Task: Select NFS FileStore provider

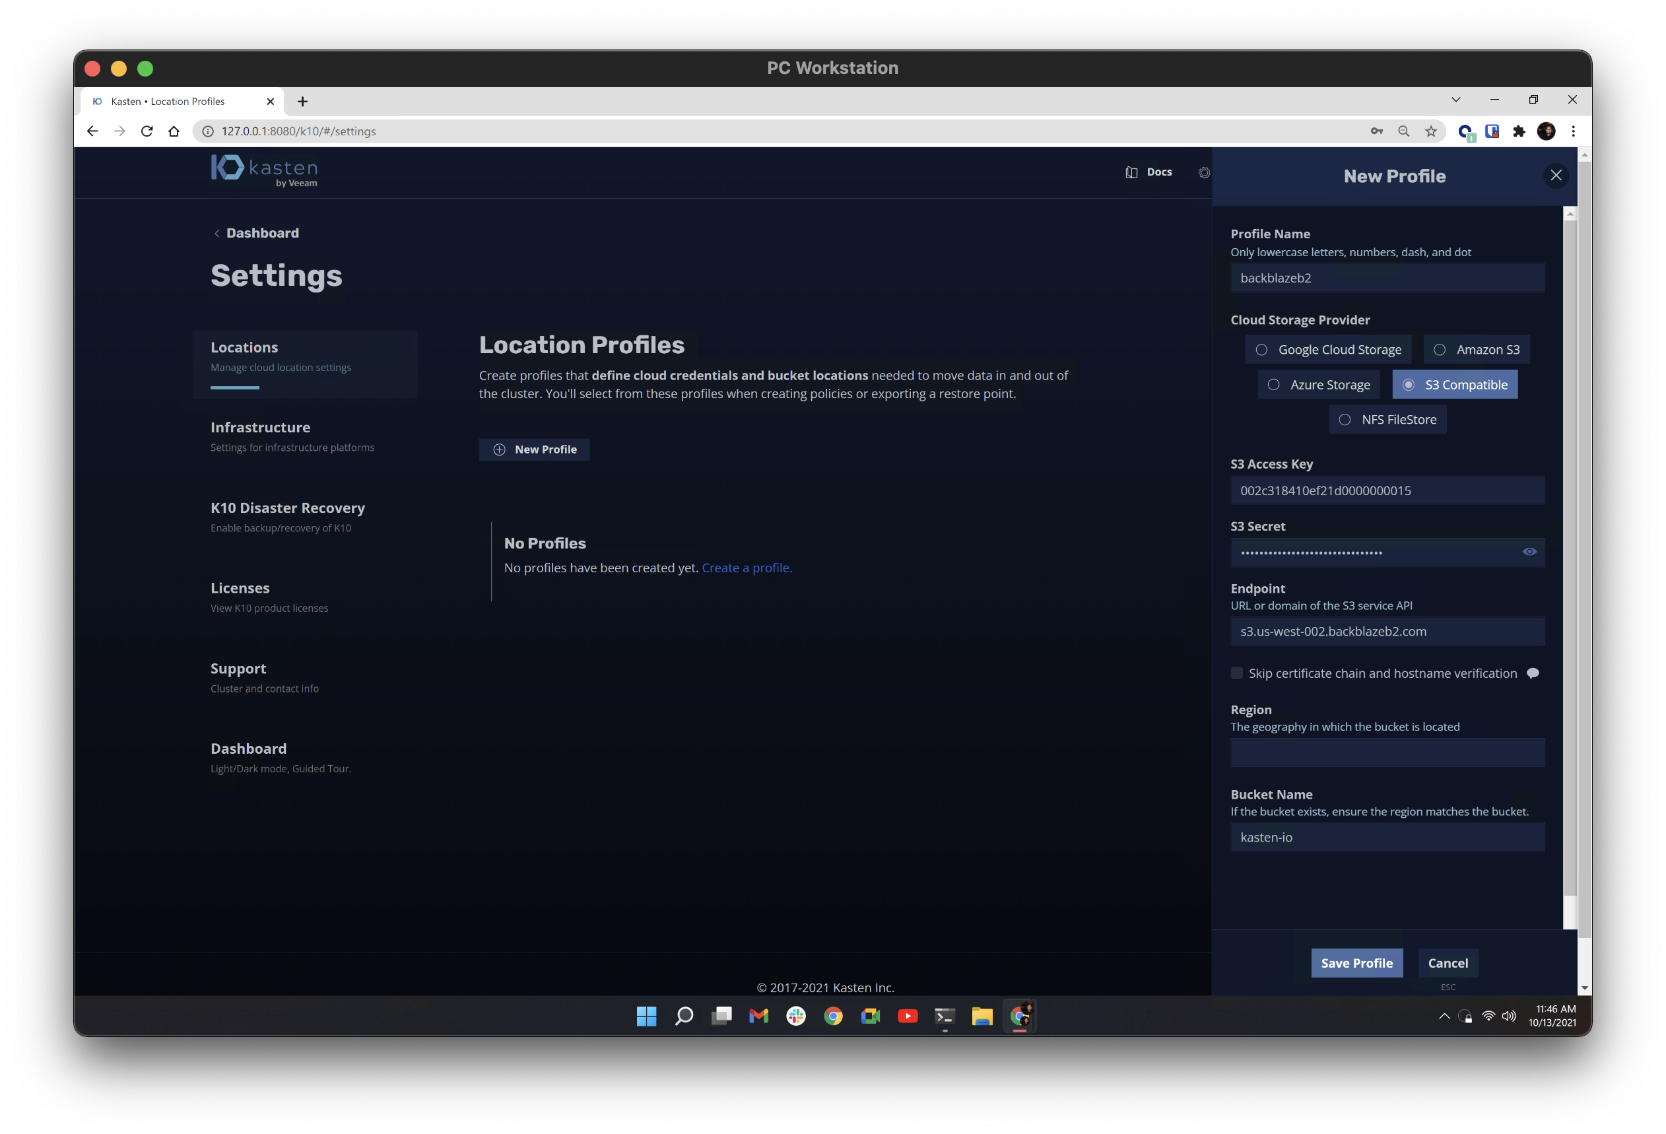Action: (1388, 420)
